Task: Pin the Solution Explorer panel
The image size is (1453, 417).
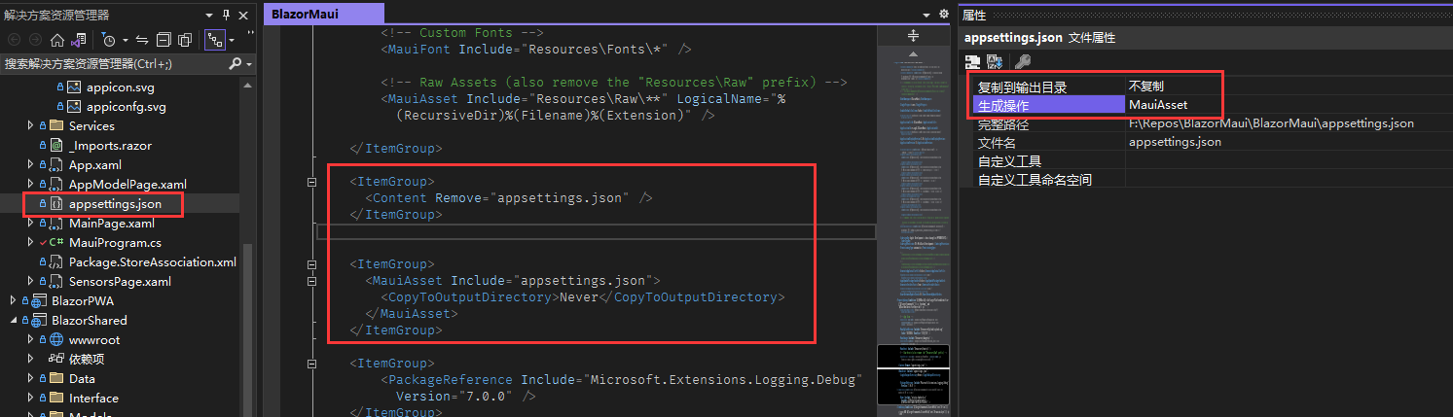Action: pos(226,15)
